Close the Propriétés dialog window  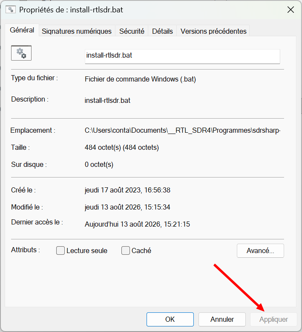(290, 9)
